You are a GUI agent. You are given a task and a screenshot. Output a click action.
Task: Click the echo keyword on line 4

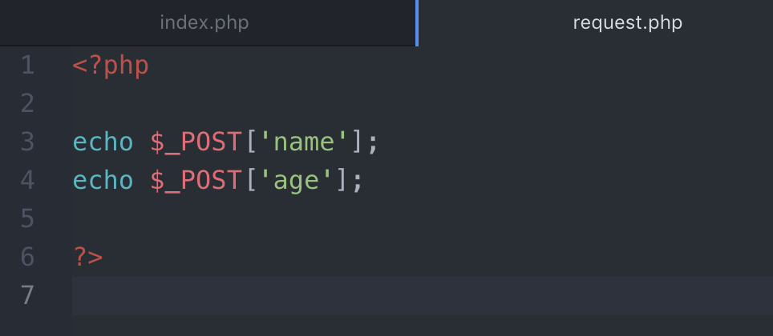click(103, 181)
